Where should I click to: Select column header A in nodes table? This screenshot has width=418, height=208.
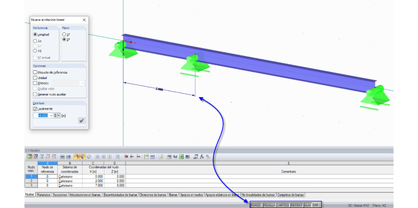[47, 163]
